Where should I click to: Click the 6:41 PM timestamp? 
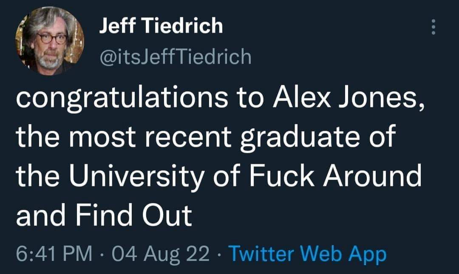[x=54, y=254]
